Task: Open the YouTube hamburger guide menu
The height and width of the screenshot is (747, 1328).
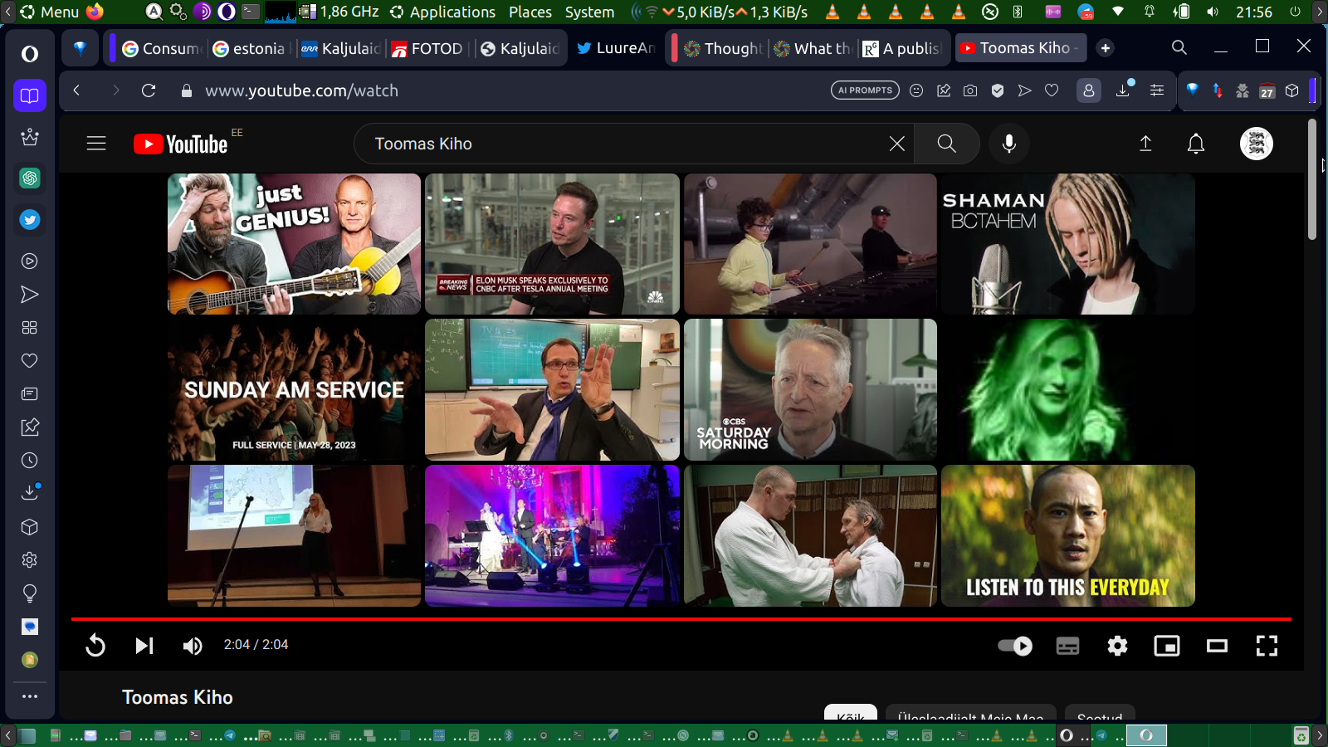Action: click(x=96, y=144)
